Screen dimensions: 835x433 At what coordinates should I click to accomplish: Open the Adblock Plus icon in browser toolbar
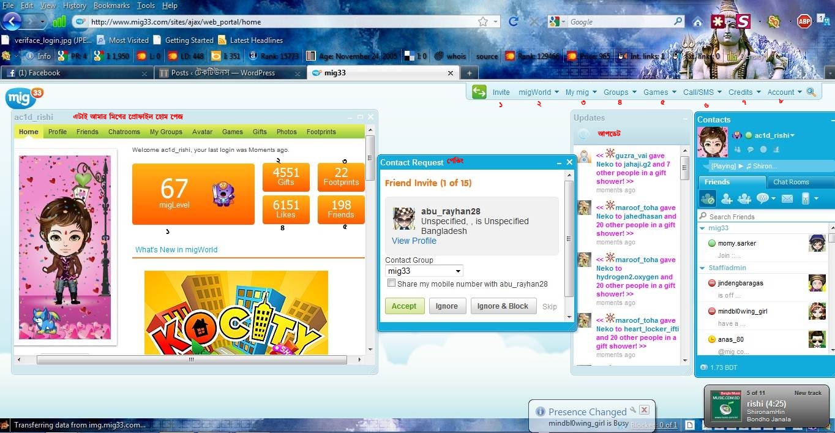click(x=804, y=20)
